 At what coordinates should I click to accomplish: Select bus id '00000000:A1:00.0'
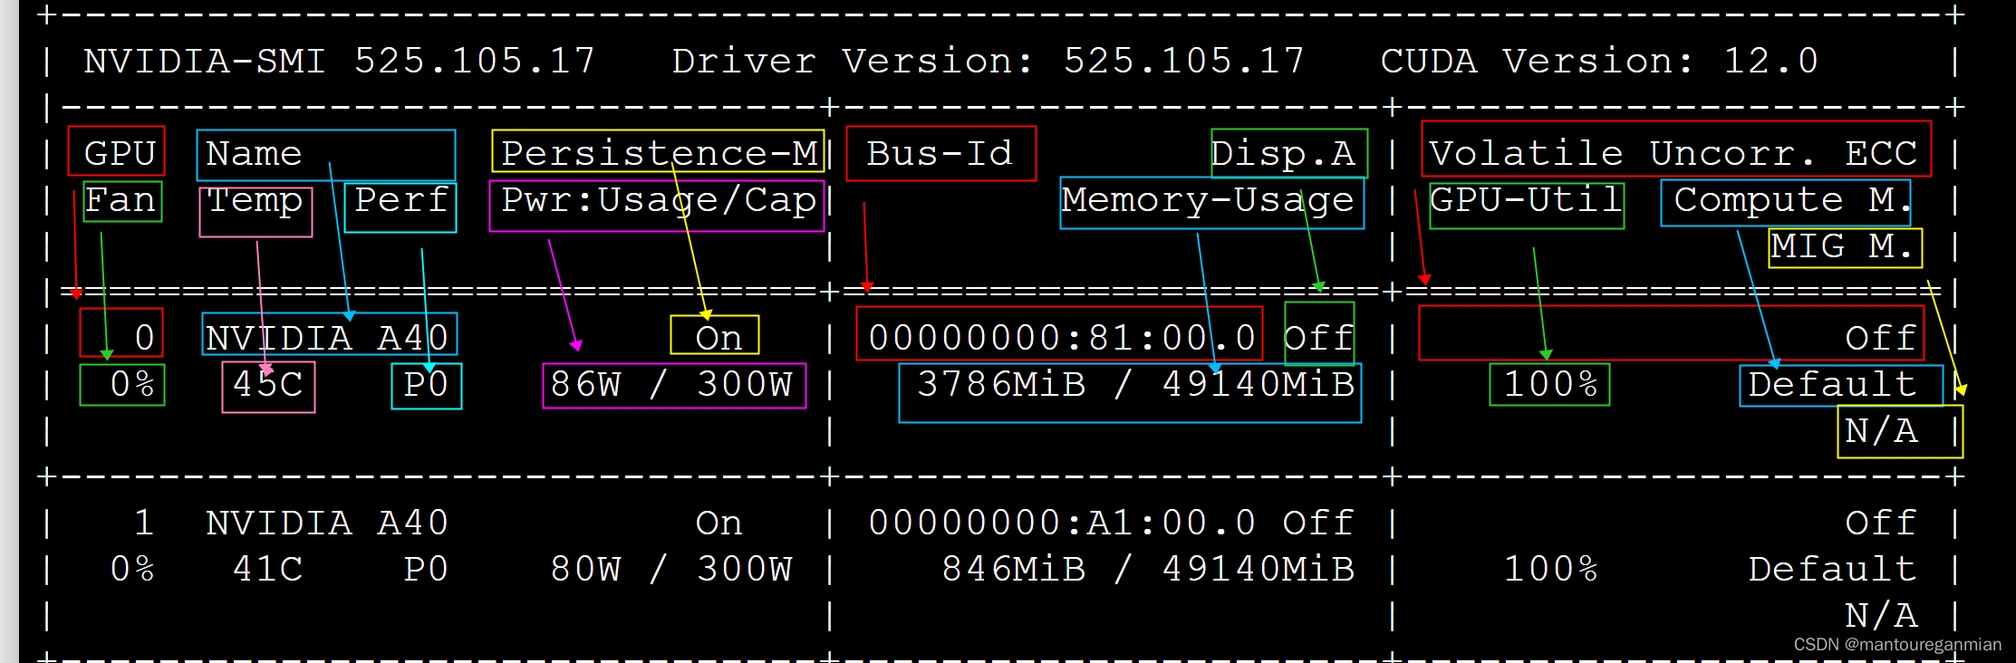1062,524
